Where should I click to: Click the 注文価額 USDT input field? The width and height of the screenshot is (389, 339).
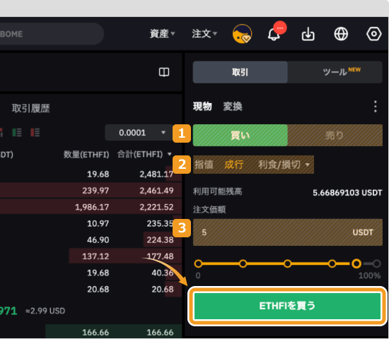point(288,232)
